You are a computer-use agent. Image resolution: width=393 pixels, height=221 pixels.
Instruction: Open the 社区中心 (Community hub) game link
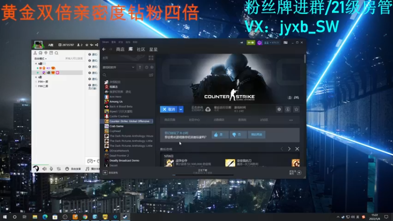(x=194, y=120)
